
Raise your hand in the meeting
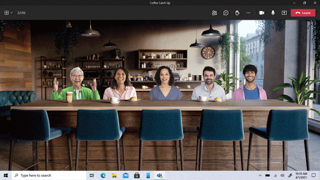[237, 13]
